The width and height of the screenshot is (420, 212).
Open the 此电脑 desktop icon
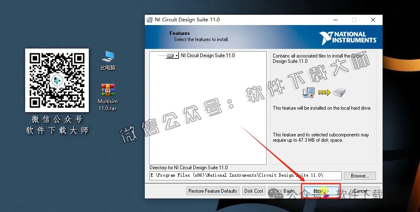[108, 60]
